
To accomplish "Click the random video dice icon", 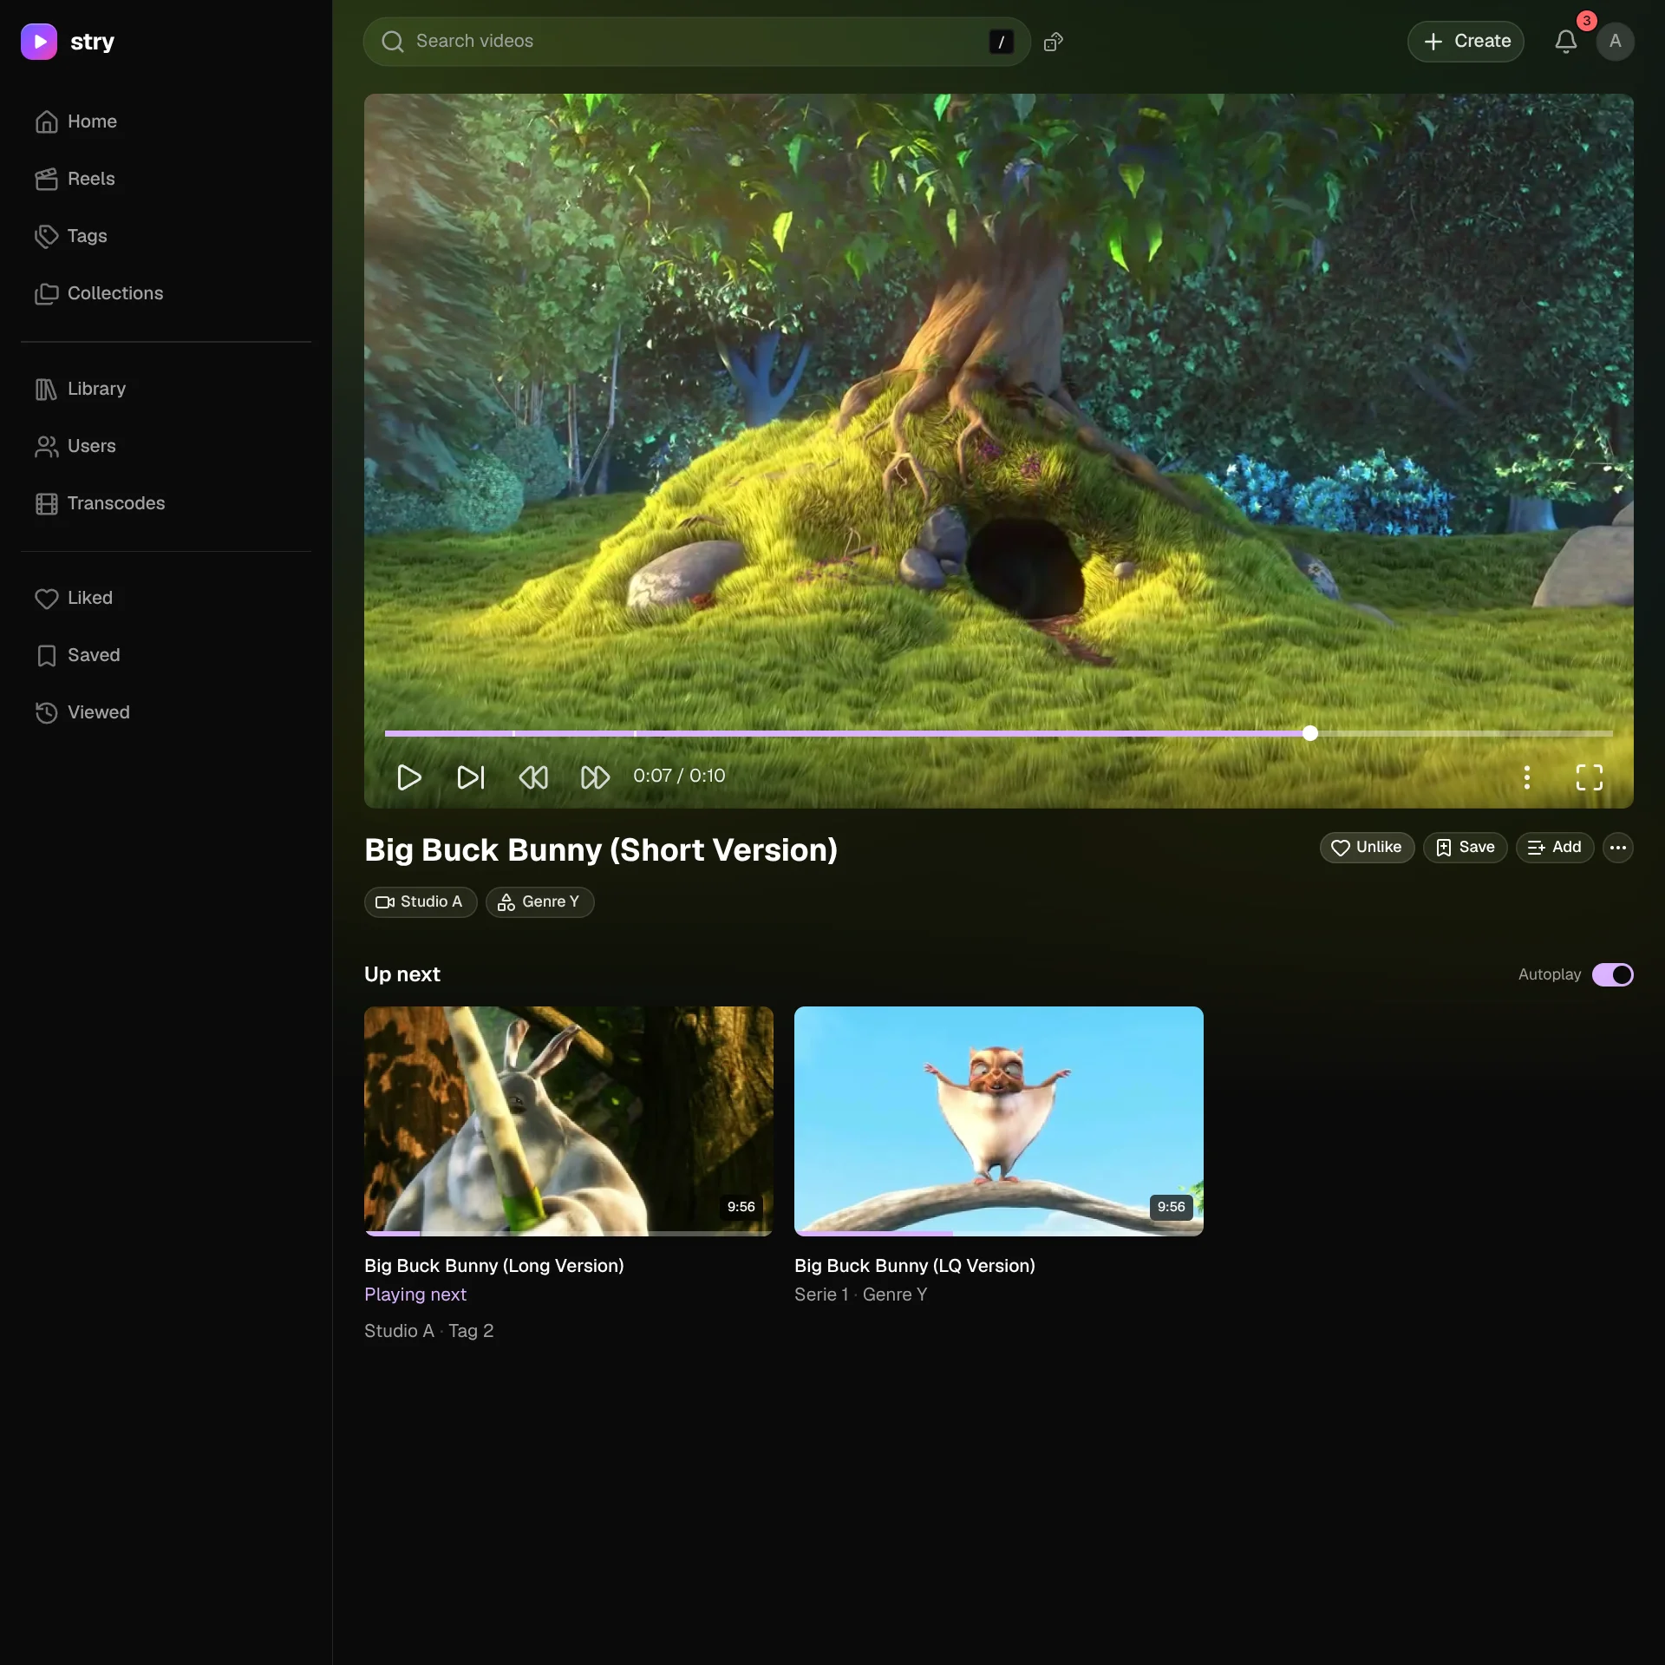I will [x=1053, y=42].
